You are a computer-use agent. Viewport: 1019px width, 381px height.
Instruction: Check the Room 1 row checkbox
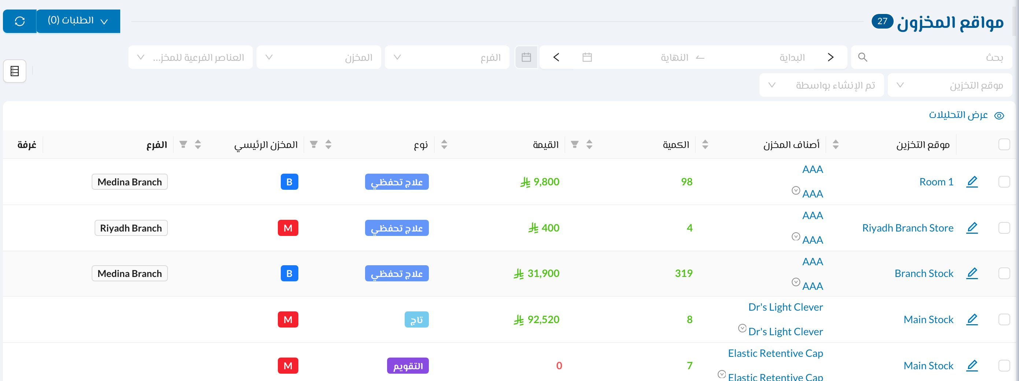point(1004,182)
